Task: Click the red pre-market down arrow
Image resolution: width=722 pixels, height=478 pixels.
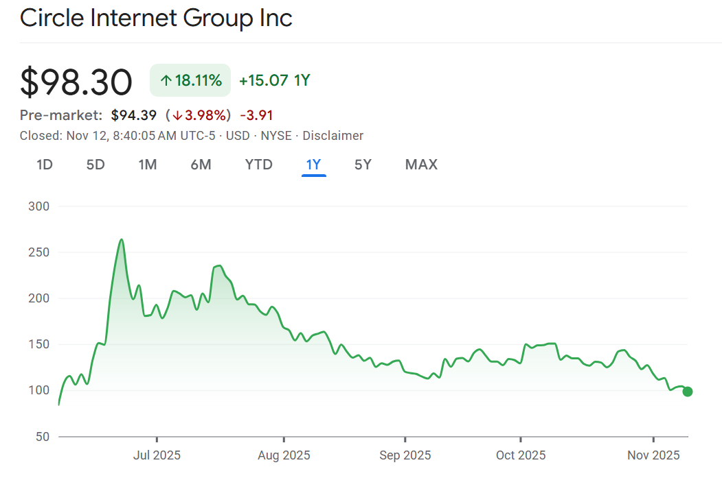Action: pos(177,115)
